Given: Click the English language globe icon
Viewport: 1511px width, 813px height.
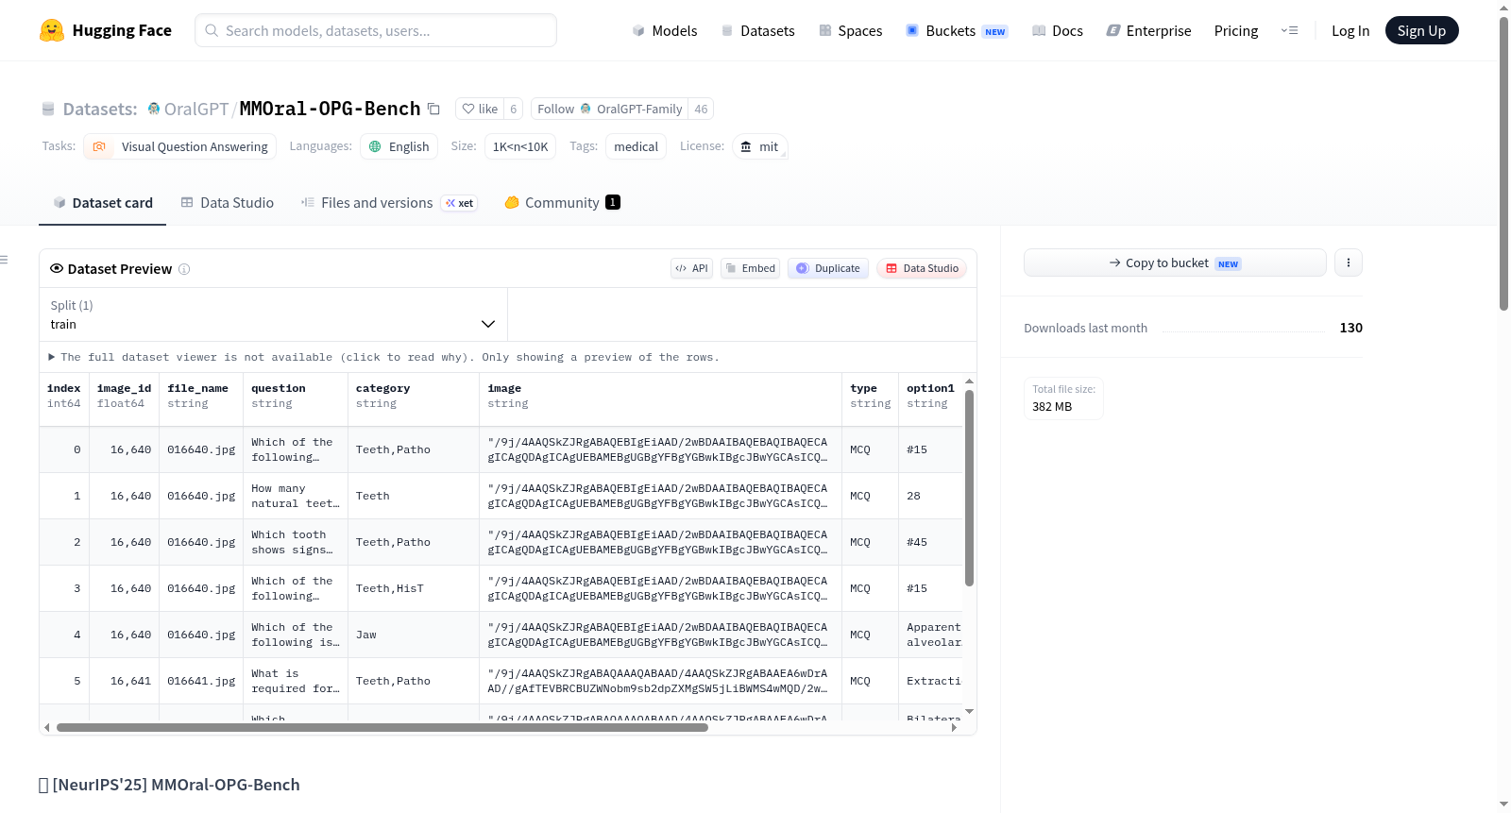Looking at the screenshot, I should point(375,146).
